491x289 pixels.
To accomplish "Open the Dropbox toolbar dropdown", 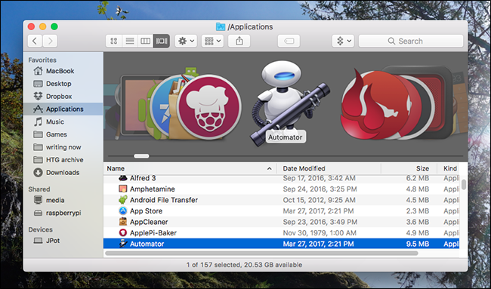I will 343,41.
